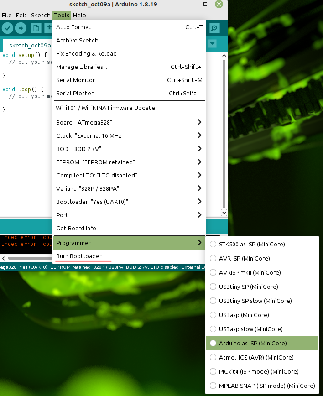
Task: Click the editor vertical scrollbar thumb
Action: (x=224, y=134)
